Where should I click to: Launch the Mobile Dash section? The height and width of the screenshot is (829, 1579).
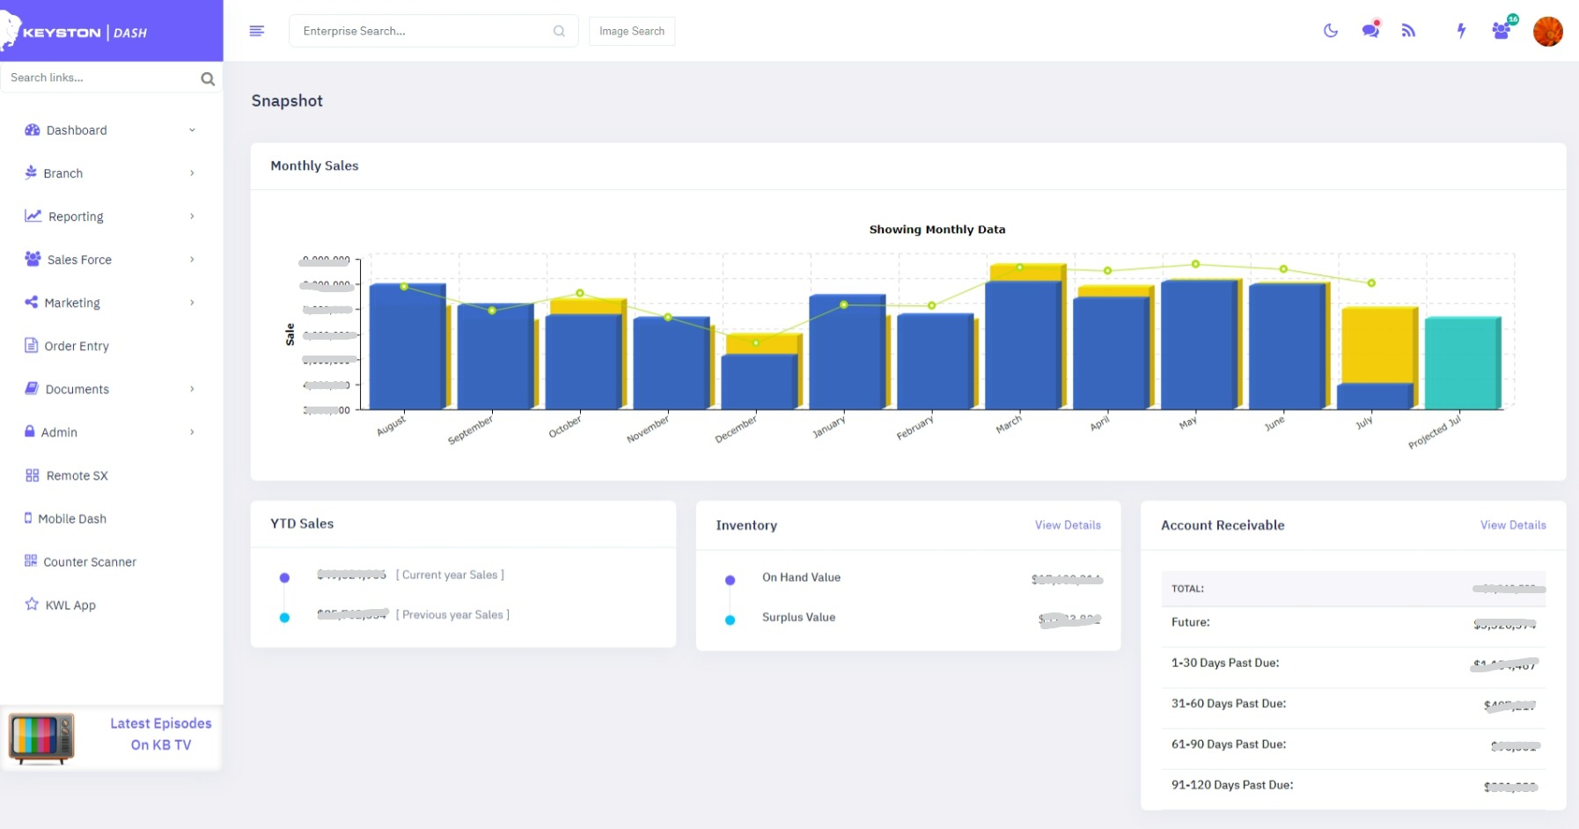[x=74, y=518]
